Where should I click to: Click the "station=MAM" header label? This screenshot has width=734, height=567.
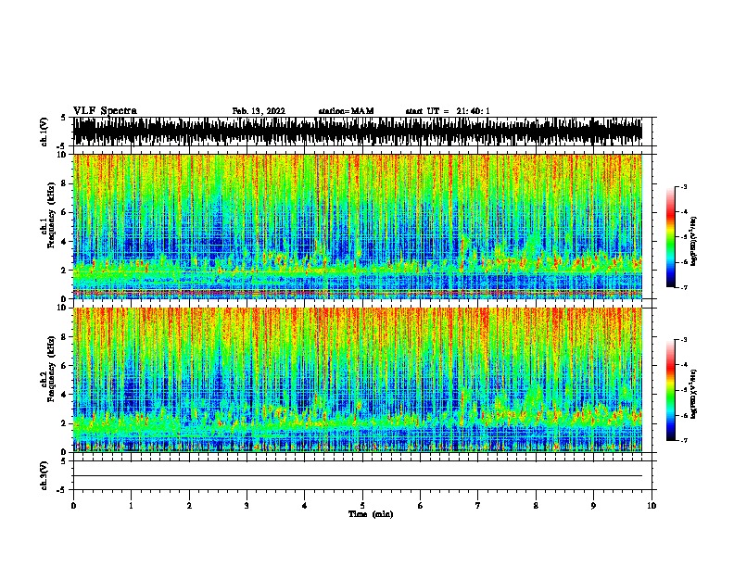point(346,111)
